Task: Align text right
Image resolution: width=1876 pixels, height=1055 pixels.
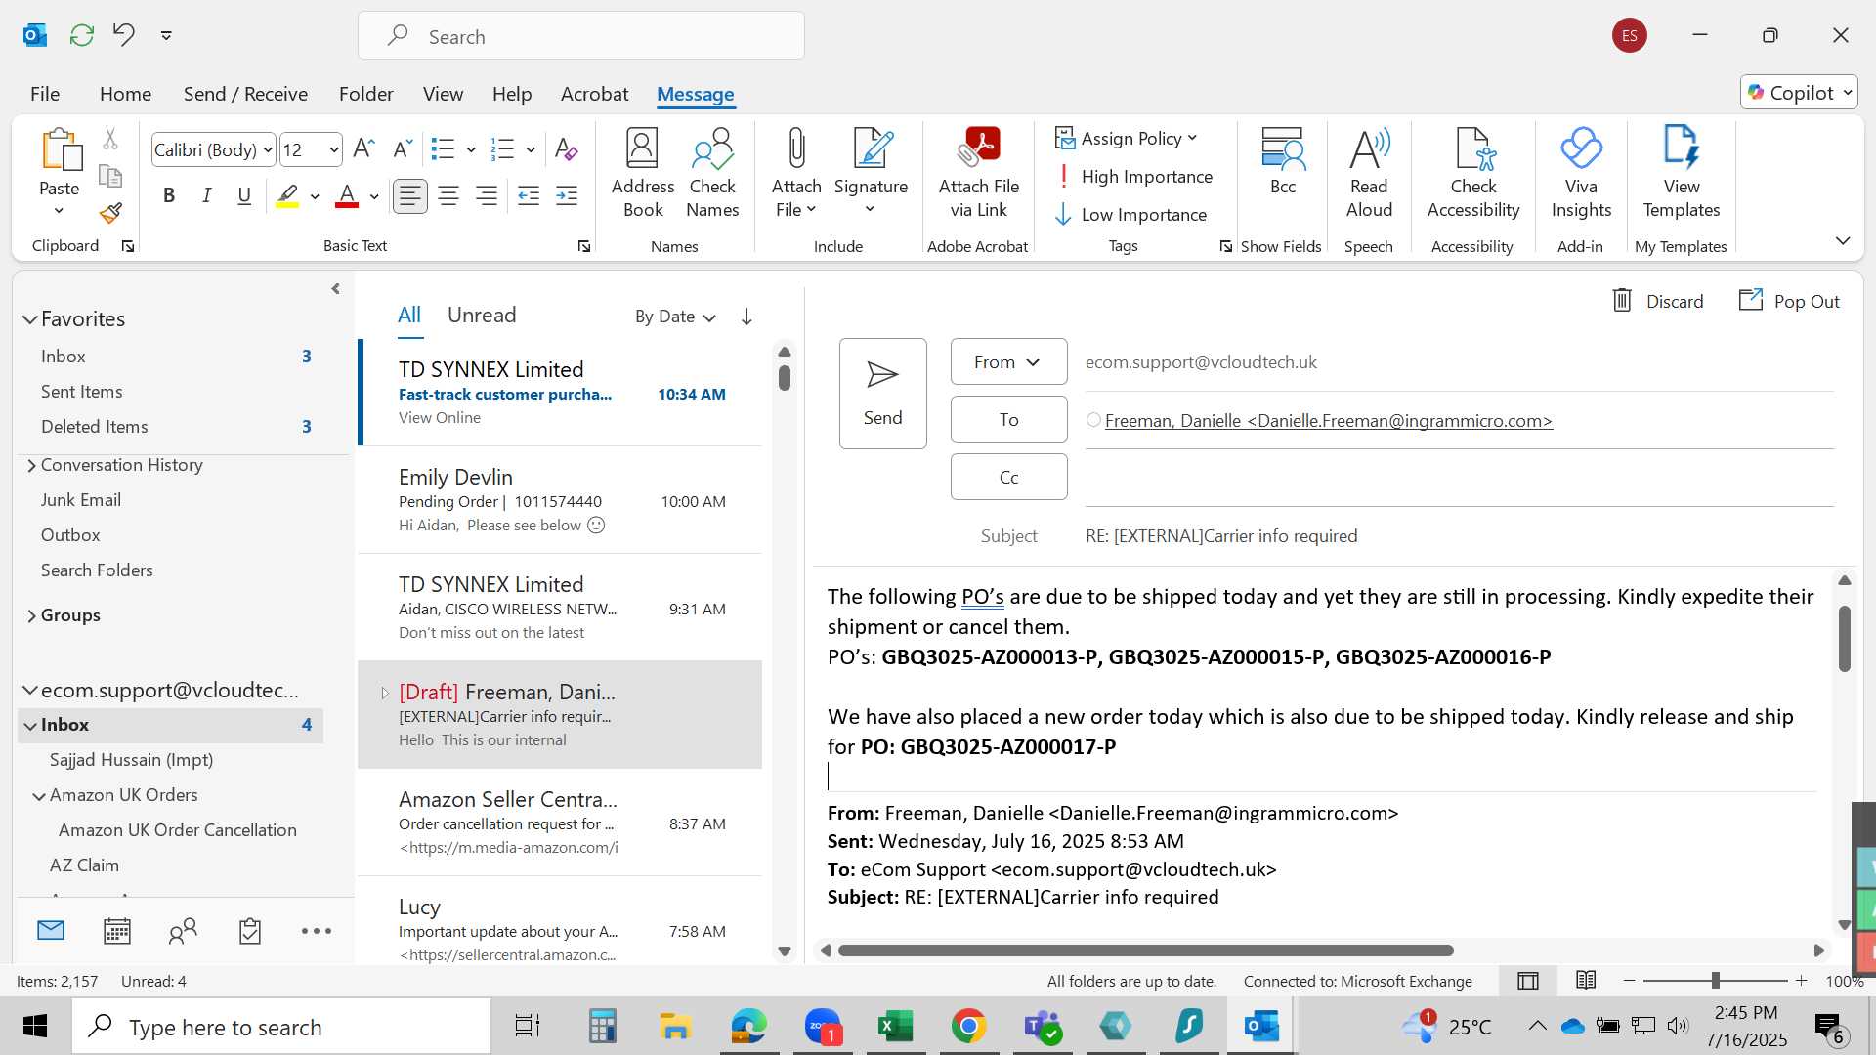Action: [487, 196]
